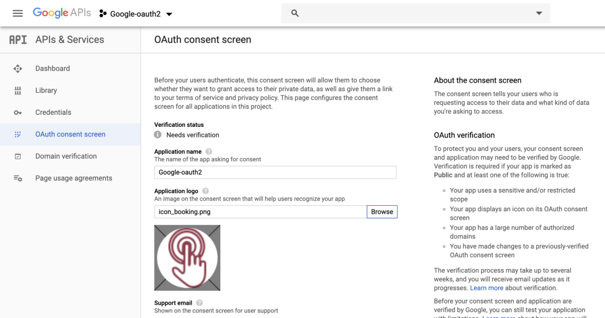Click the application logo preview image
The width and height of the screenshot is (605, 318).
point(187,258)
